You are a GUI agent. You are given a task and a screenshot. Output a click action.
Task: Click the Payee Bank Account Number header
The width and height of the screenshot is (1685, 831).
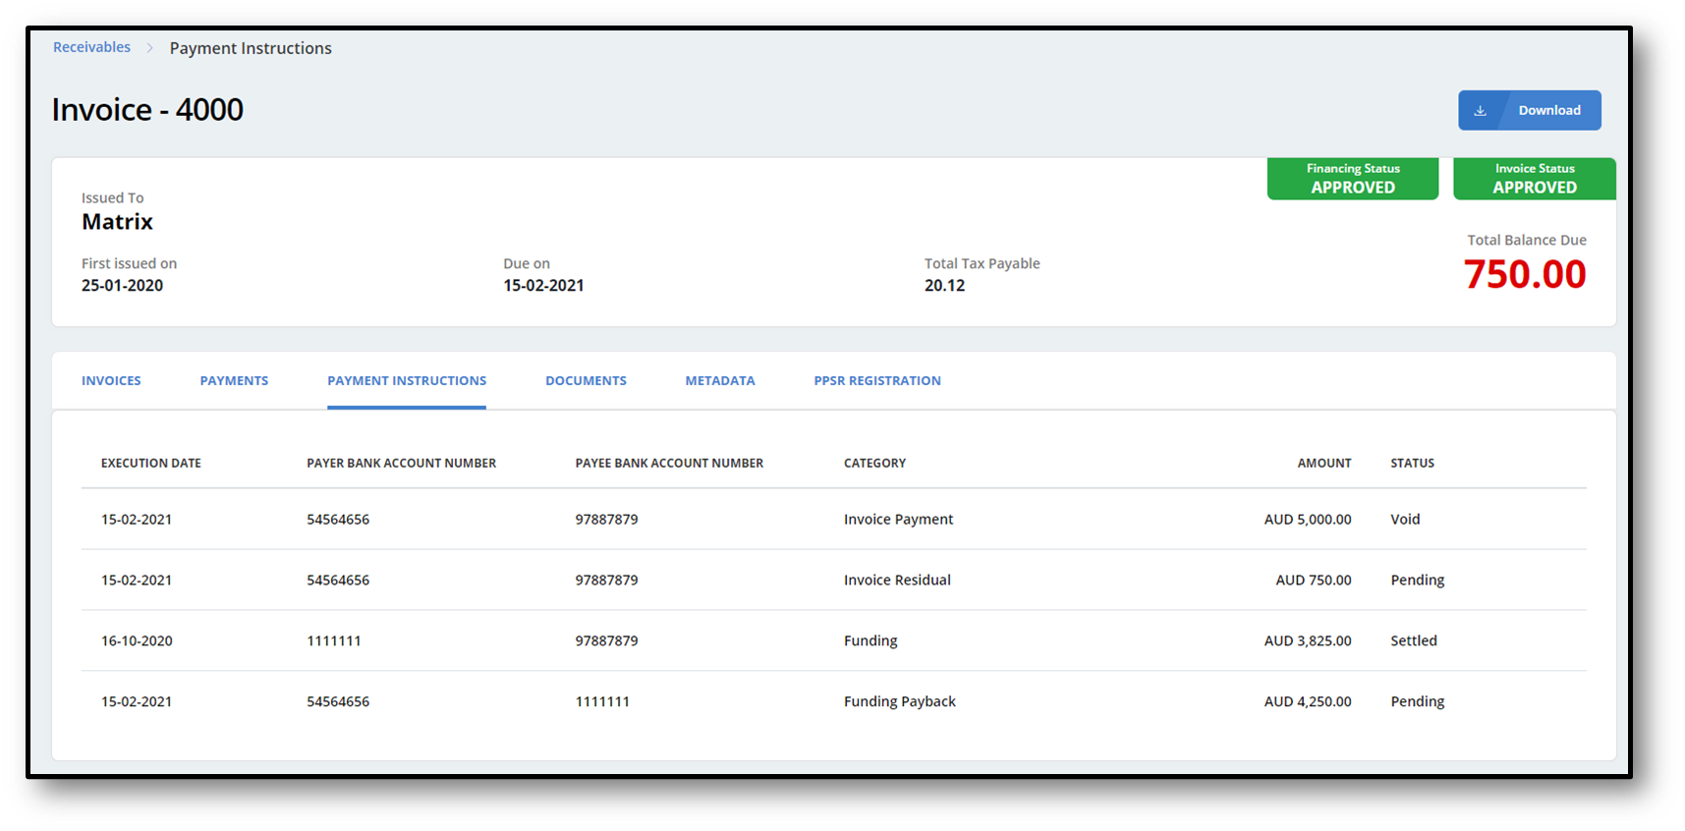669,464
